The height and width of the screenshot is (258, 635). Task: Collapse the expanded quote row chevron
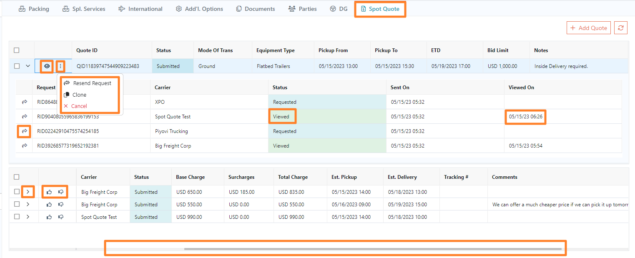coord(28,66)
